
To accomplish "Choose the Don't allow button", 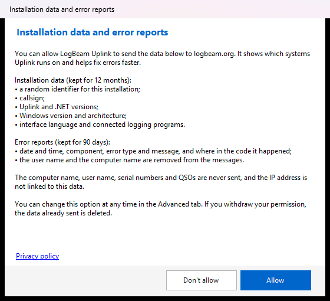I will [x=201, y=280].
